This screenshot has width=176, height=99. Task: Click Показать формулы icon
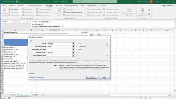coord(104,9)
